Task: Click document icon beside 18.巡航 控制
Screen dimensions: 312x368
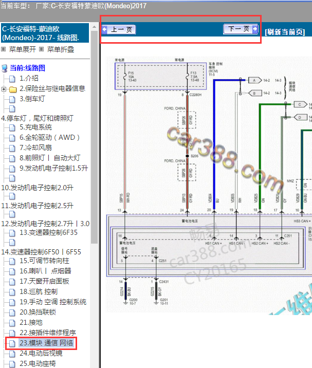Action: click(12, 292)
